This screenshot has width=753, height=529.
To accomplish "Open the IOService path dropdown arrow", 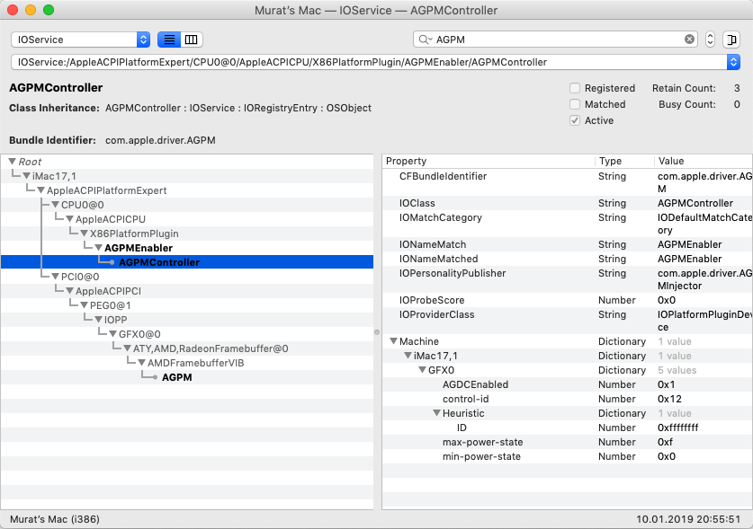I will tap(733, 62).
